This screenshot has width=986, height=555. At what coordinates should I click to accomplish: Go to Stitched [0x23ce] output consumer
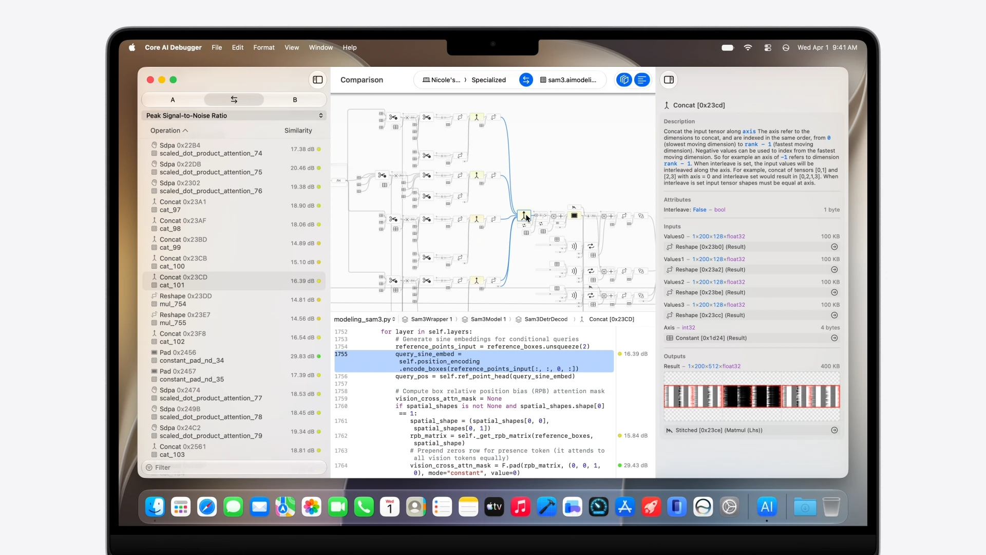click(x=835, y=431)
